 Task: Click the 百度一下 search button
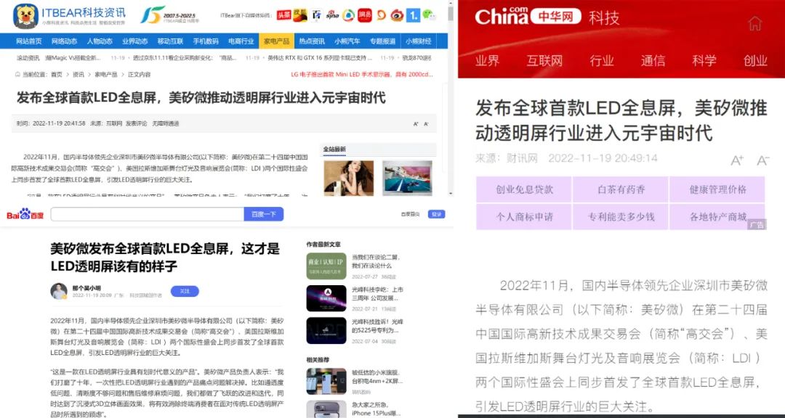click(264, 214)
